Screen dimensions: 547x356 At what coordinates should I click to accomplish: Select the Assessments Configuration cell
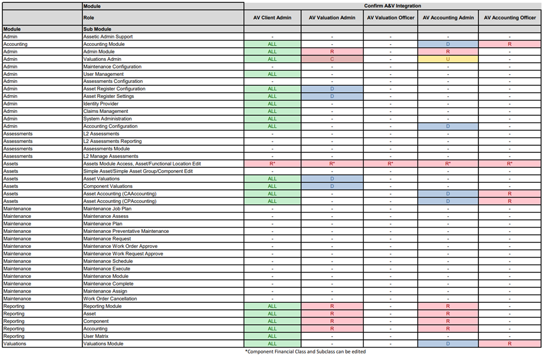click(163, 81)
